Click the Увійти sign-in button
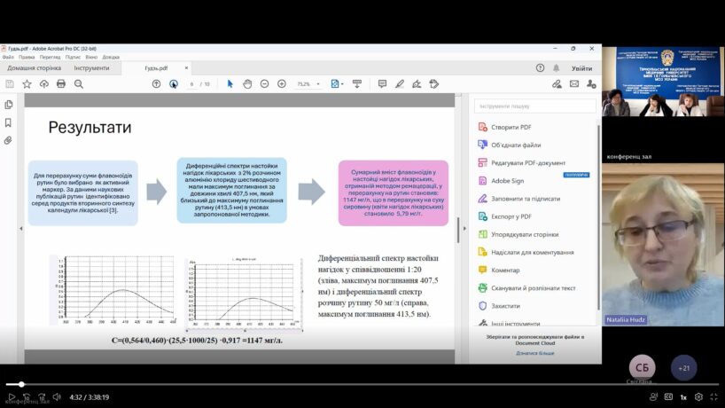The width and height of the screenshot is (725, 408). [581, 67]
